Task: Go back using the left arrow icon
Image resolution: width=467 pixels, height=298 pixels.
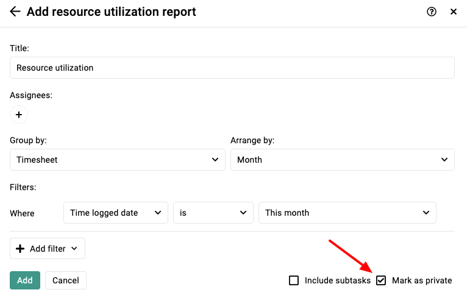Action: [x=15, y=12]
